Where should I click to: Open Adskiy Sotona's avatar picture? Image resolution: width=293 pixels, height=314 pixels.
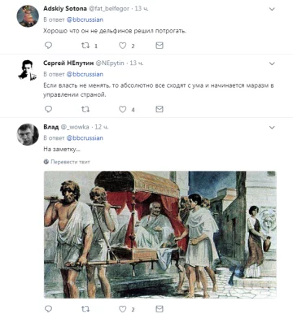[28, 16]
